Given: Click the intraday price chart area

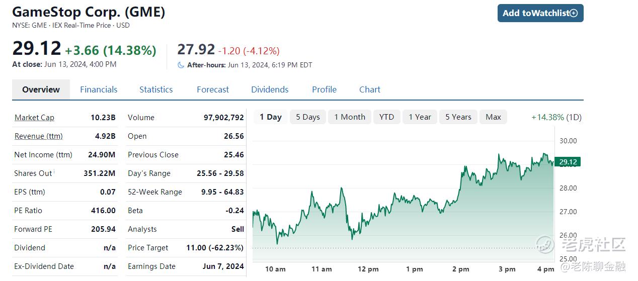Looking at the screenshot, I should pyautogui.click(x=403, y=201).
